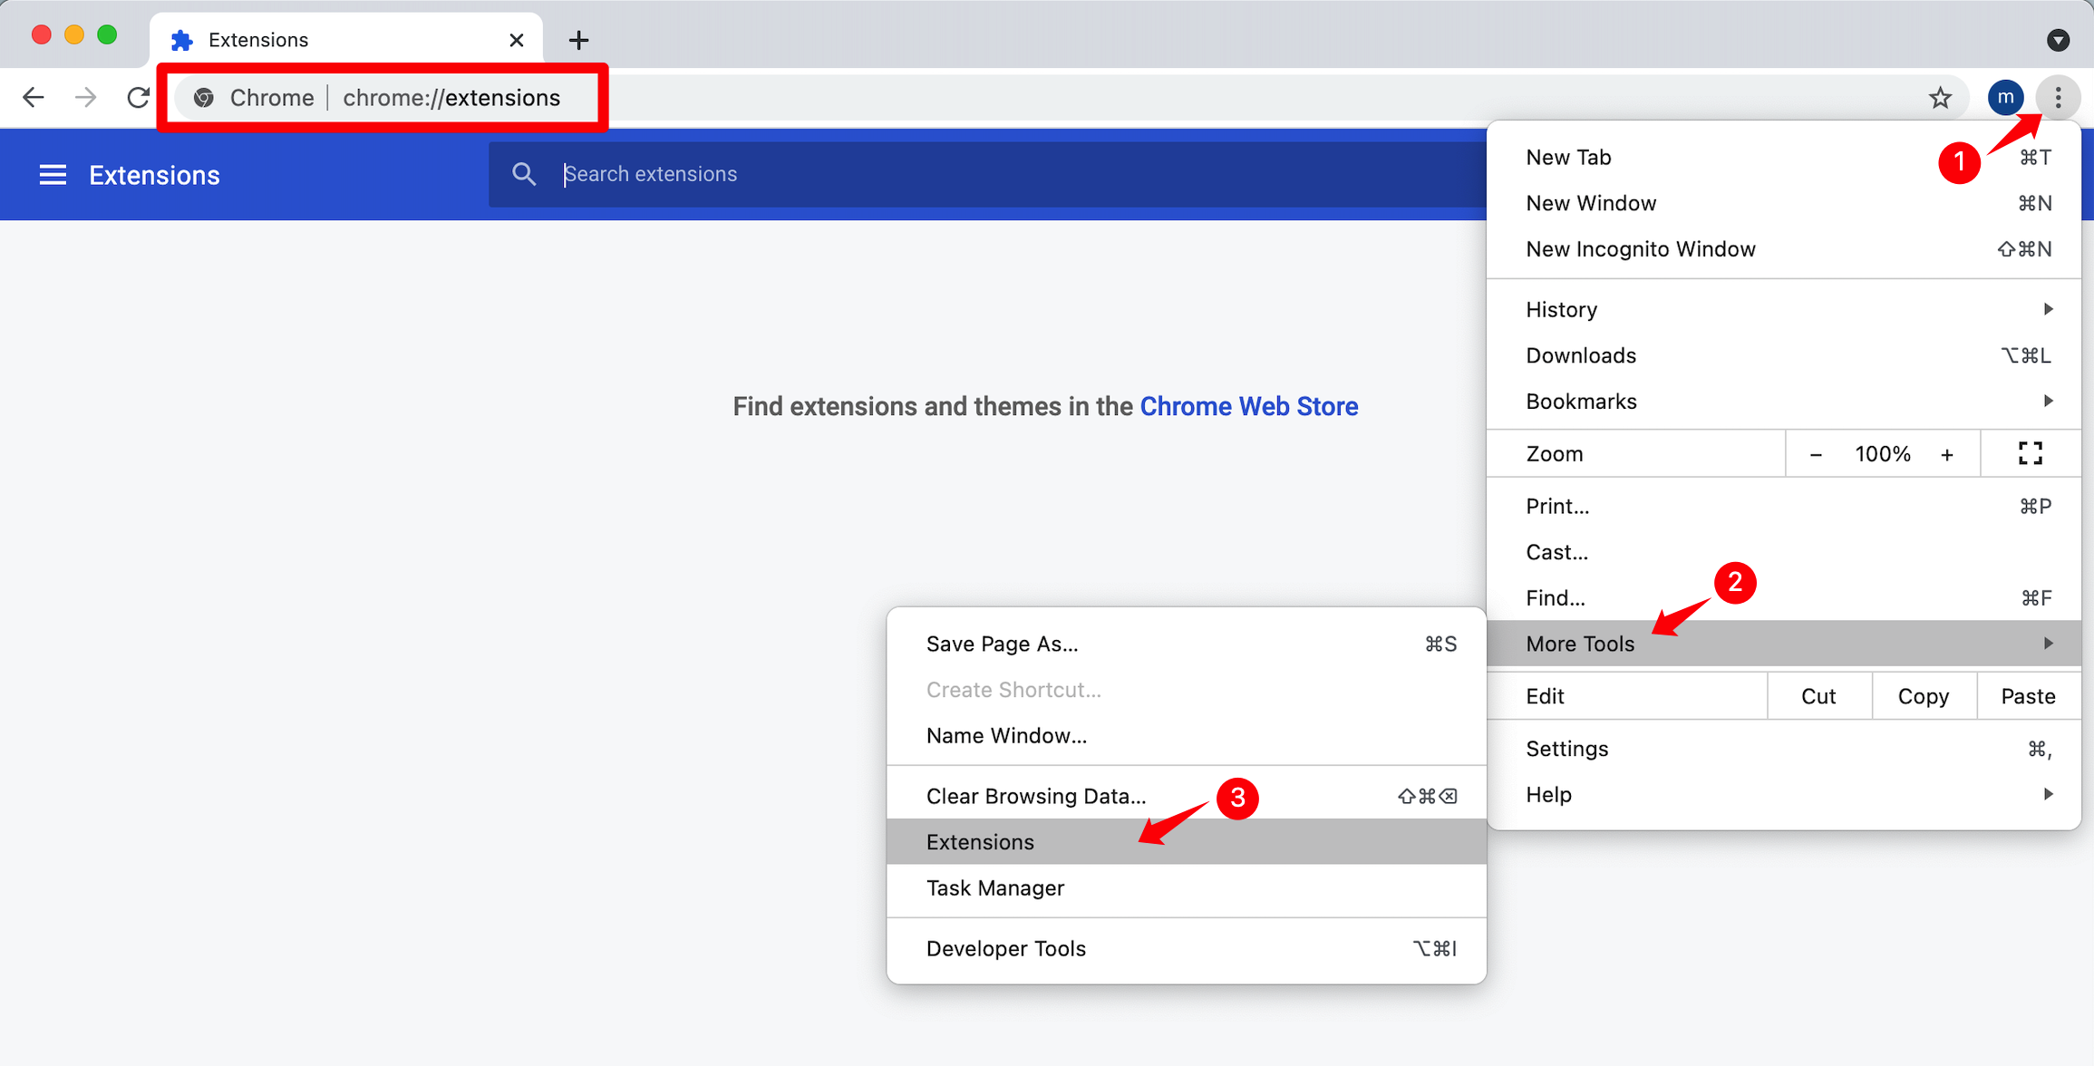The height and width of the screenshot is (1066, 2094).
Task: Choose Name Window... in submenu
Action: (x=1187, y=735)
